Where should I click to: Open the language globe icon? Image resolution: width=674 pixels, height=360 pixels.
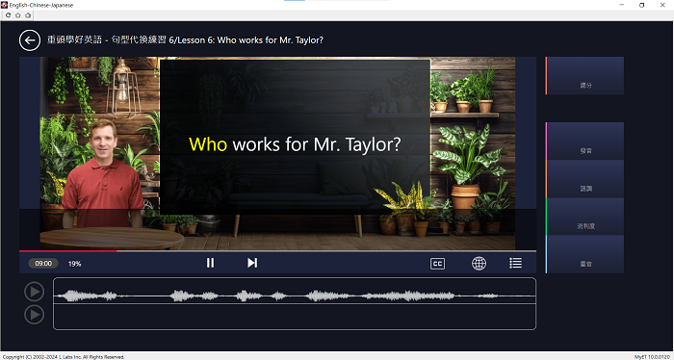click(479, 264)
